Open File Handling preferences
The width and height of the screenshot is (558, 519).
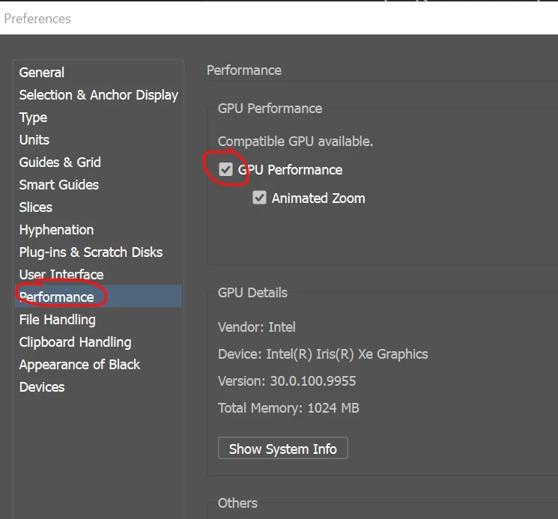(58, 320)
